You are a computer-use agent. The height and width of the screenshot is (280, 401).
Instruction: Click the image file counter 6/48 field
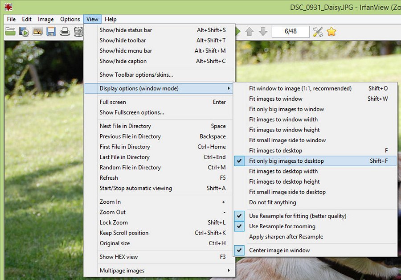point(291,32)
